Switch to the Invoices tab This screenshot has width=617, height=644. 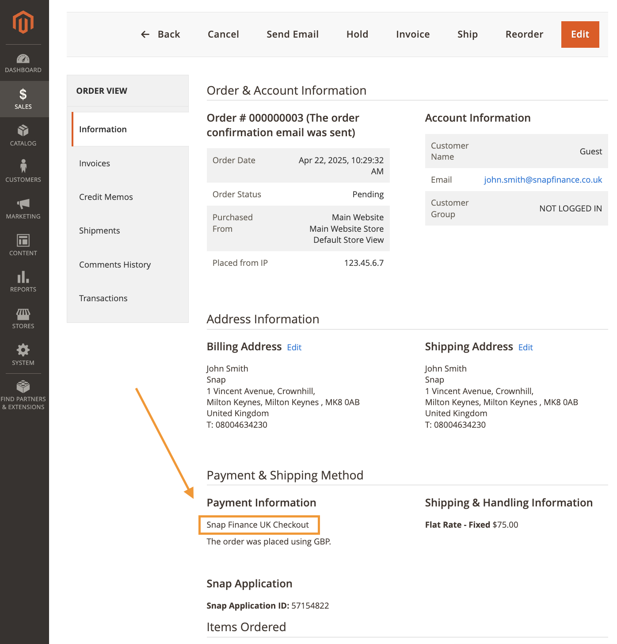coord(94,163)
